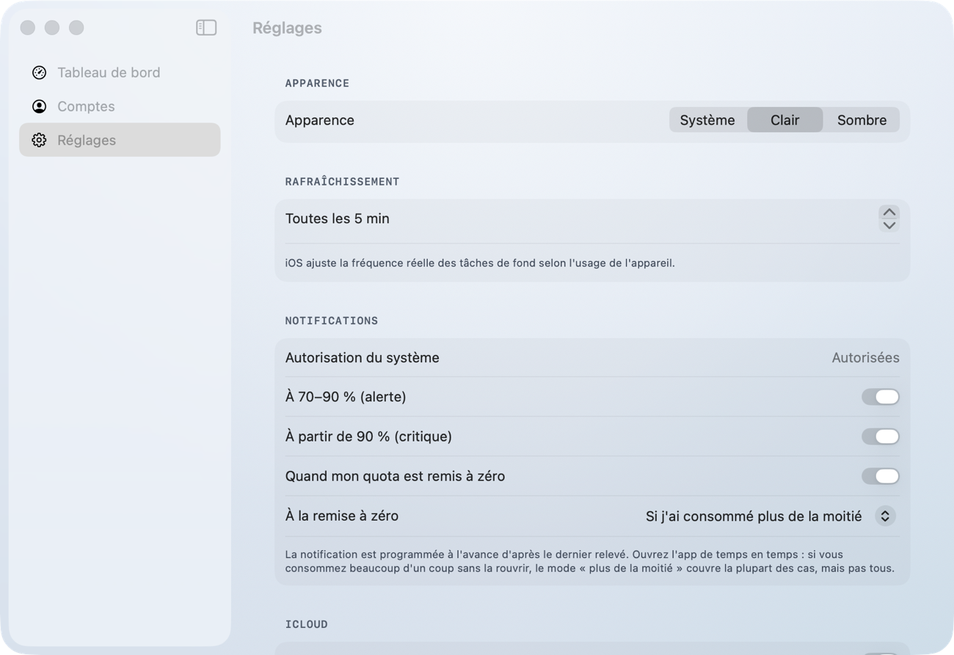The width and height of the screenshot is (954, 655).
Task: Go to Comptes in the sidebar
Action: tap(120, 106)
